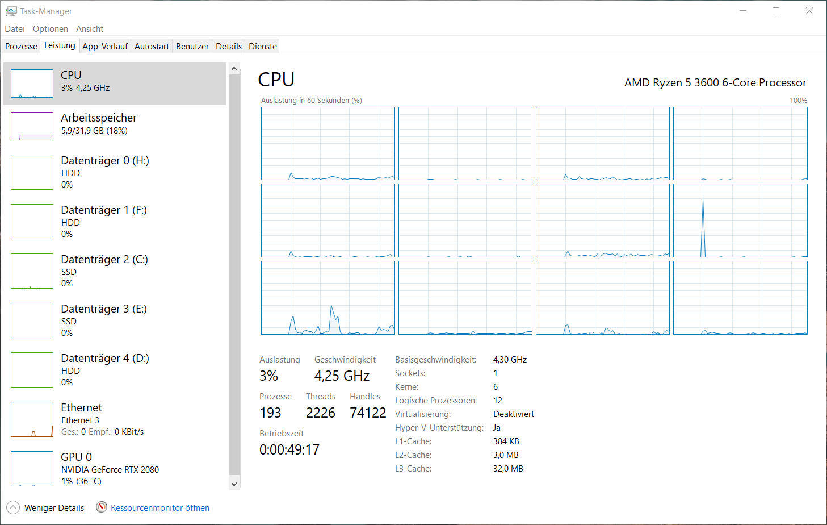Click sidebar scrollbar down arrow

(234, 484)
